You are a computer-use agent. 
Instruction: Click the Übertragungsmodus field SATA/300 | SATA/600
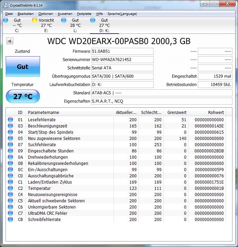122,76
